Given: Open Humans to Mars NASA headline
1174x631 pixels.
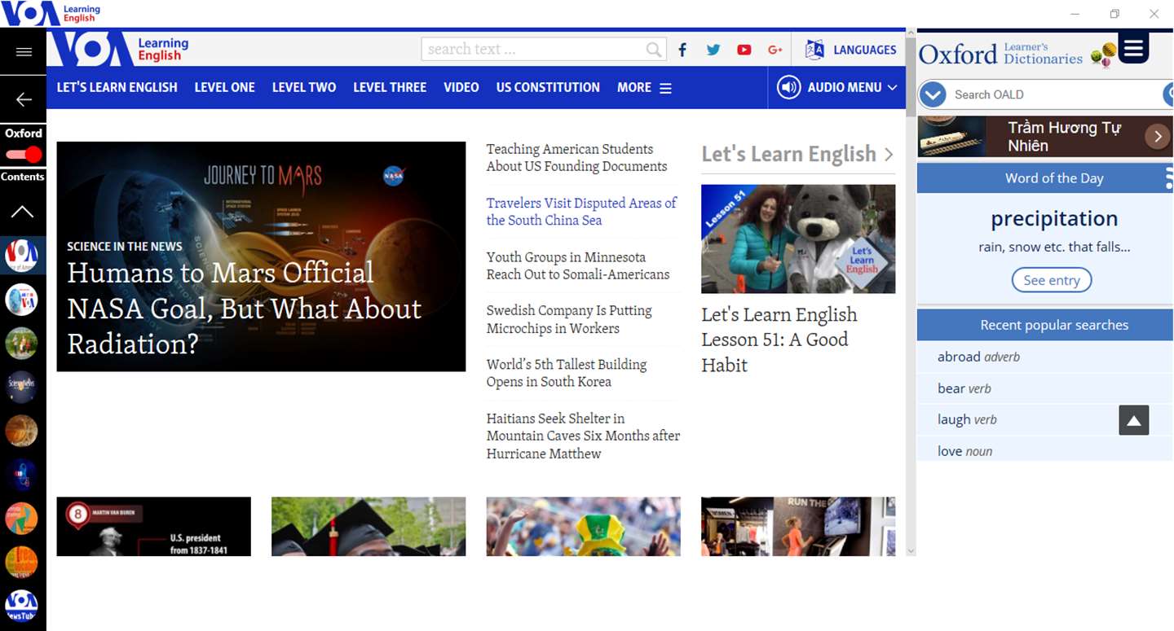Looking at the screenshot, I should click(244, 308).
